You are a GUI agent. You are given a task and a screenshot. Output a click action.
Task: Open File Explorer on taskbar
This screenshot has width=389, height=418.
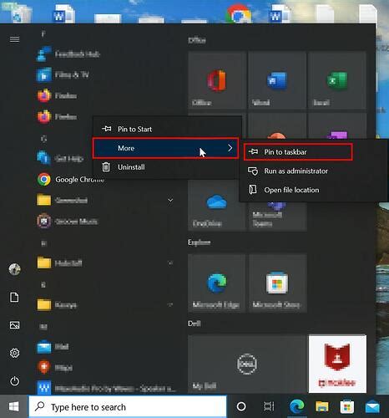pyautogui.click(x=321, y=406)
